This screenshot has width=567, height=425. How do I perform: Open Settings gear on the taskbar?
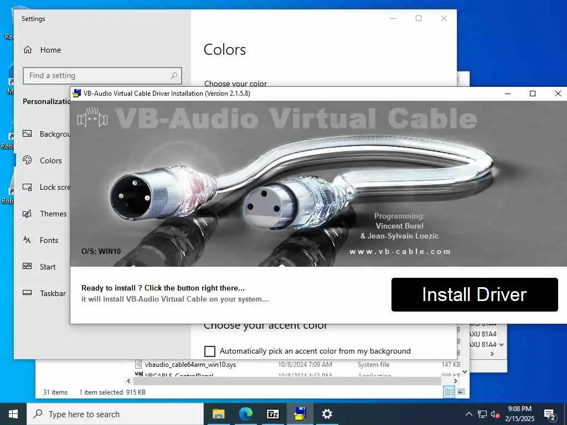[327, 414]
